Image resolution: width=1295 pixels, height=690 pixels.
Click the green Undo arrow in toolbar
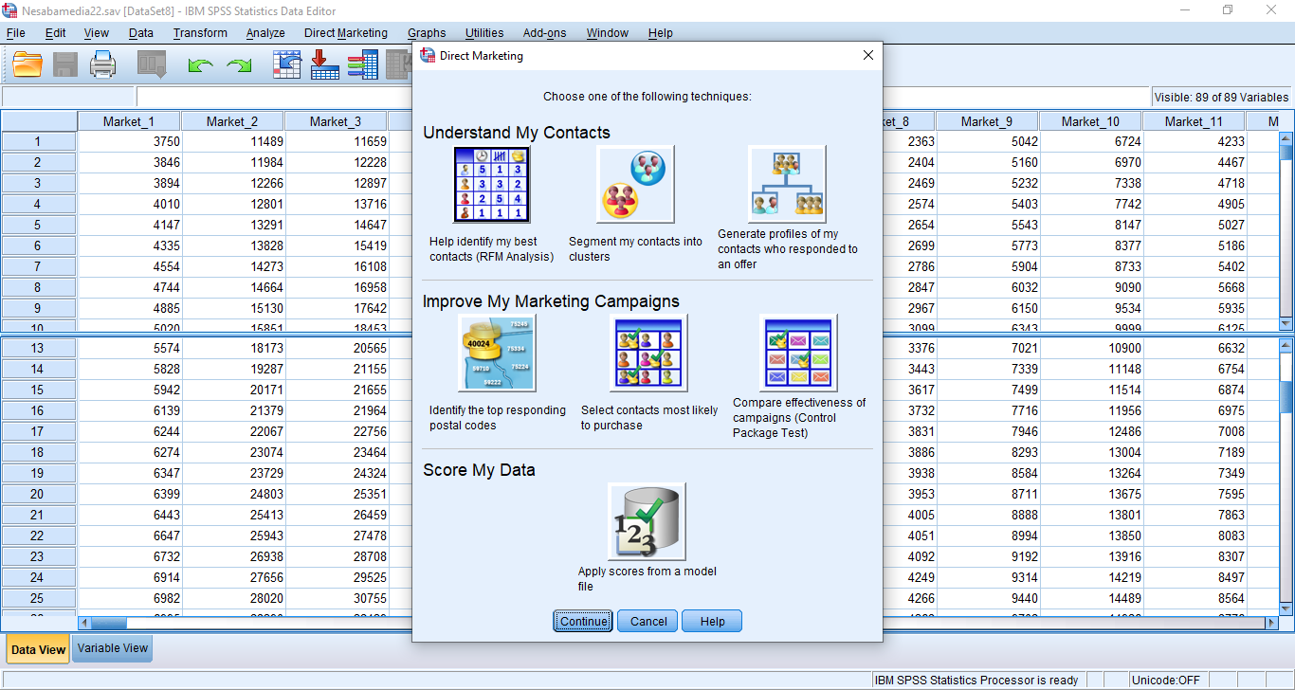200,64
